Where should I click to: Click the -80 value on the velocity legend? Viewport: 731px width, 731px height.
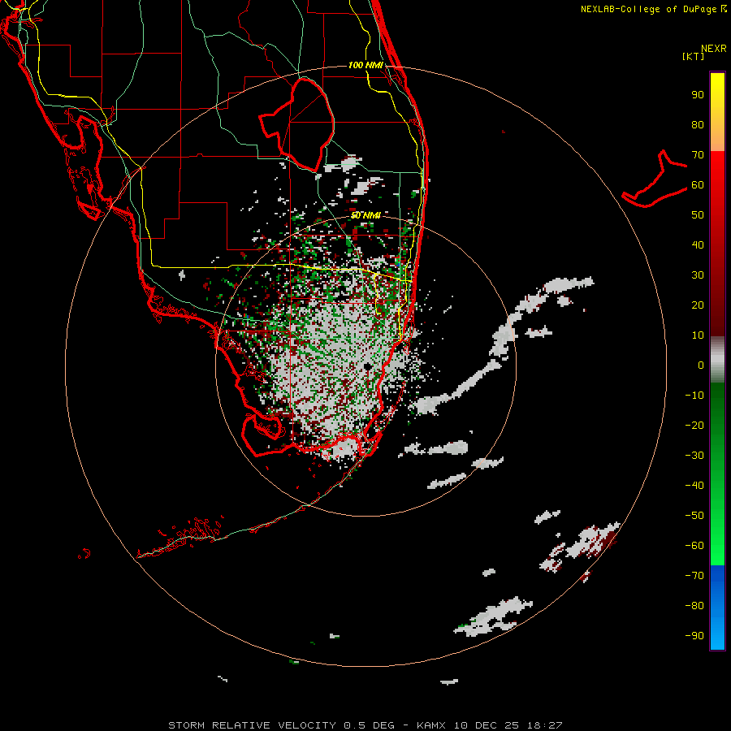click(x=694, y=606)
